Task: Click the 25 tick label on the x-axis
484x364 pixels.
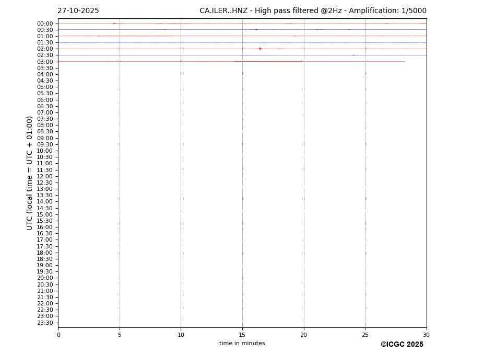Action: (x=365, y=335)
